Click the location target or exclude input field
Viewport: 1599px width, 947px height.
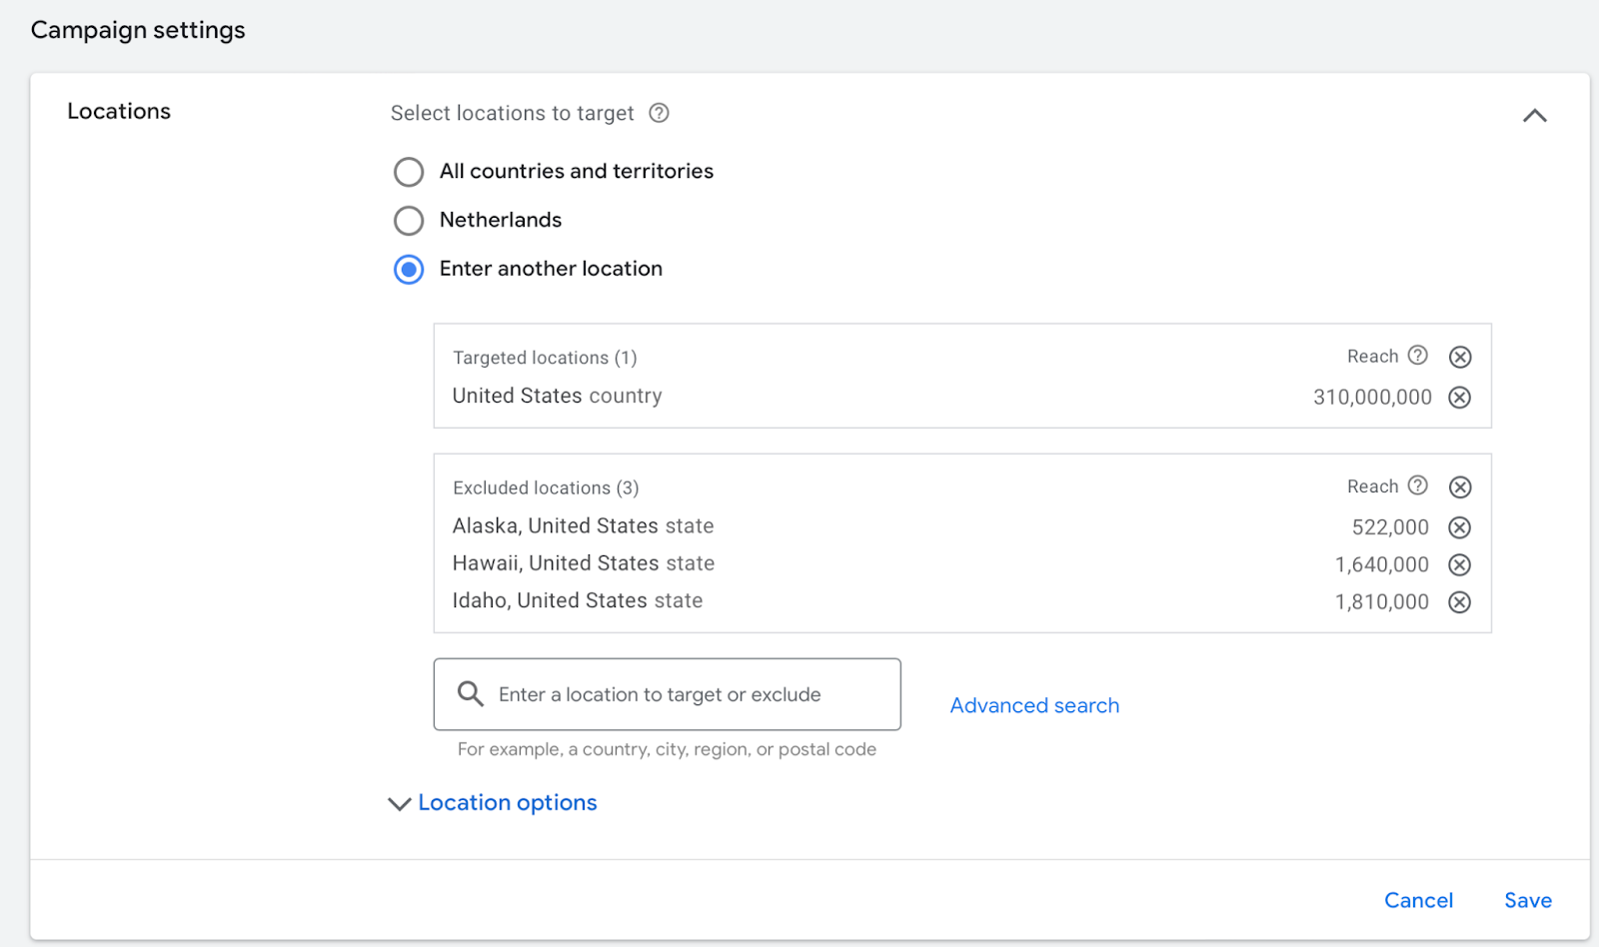click(680, 694)
